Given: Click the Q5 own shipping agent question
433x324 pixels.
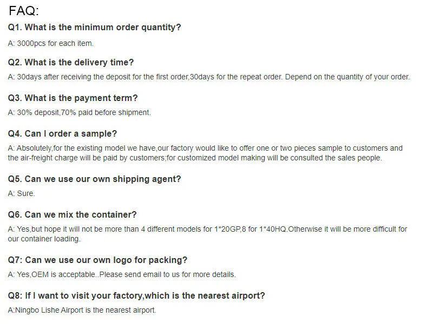Looking at the screenshot, I should coord(95,179).
